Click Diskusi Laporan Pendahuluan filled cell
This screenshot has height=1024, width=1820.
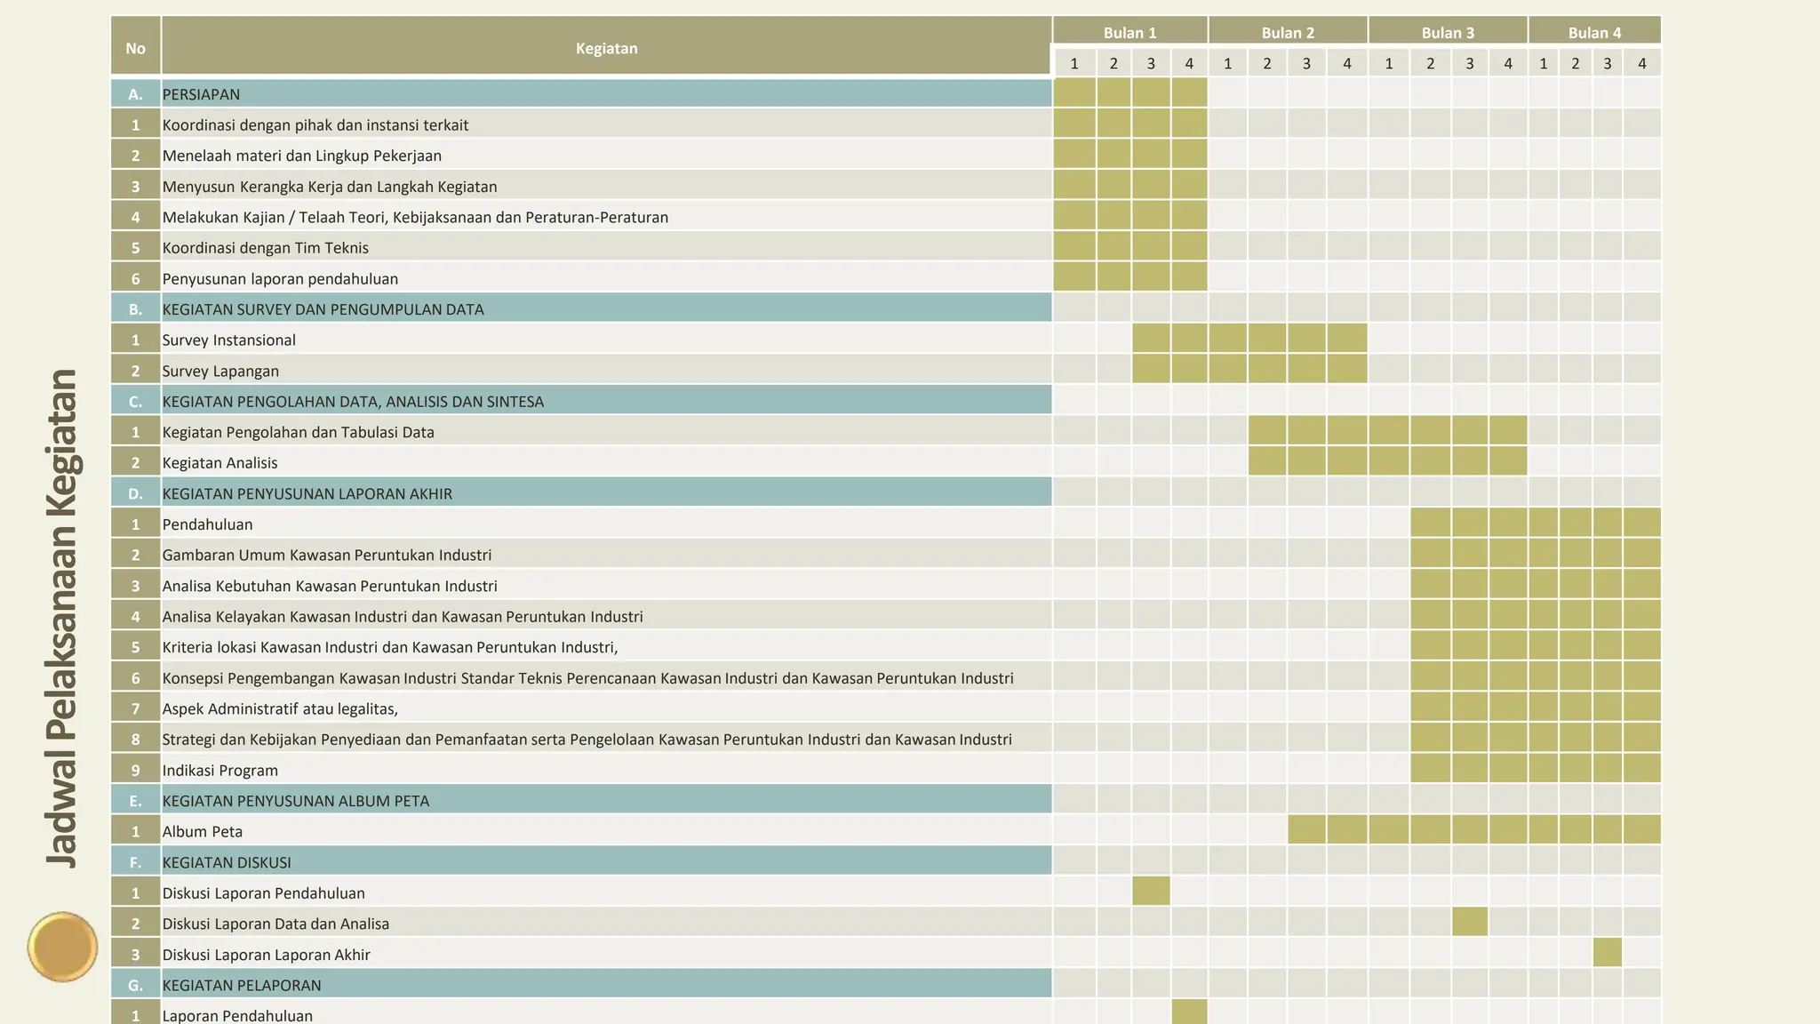1151,892
